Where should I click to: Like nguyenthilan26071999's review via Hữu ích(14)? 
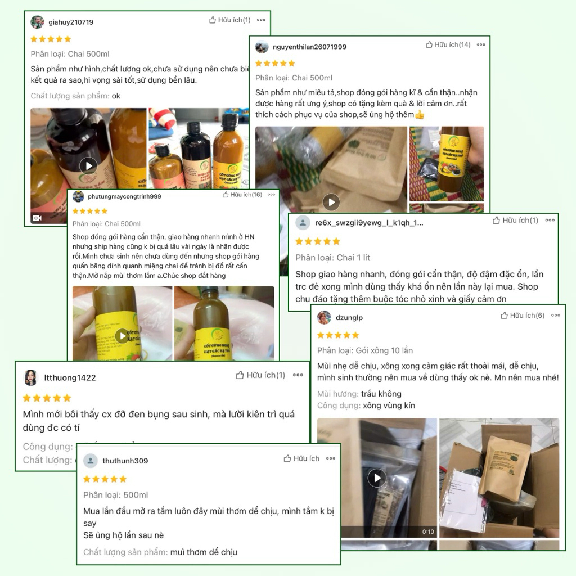[448, 44]
